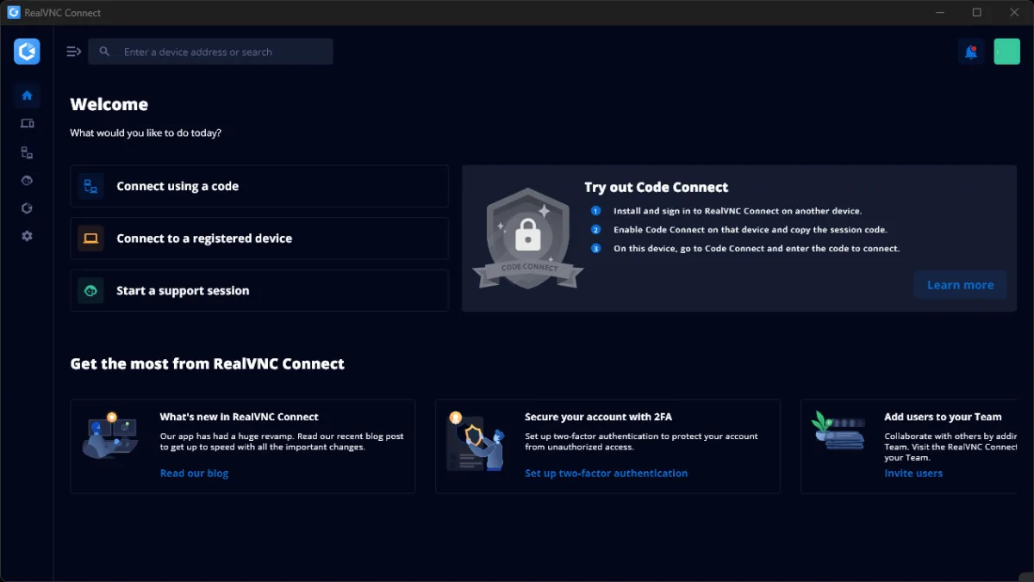The image size is (1034, 582).
Task: Click the registered device laptop icon
Action: [90, 238]
